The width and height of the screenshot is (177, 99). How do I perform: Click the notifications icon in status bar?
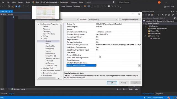pyautogui.click(x=168, y=98)
